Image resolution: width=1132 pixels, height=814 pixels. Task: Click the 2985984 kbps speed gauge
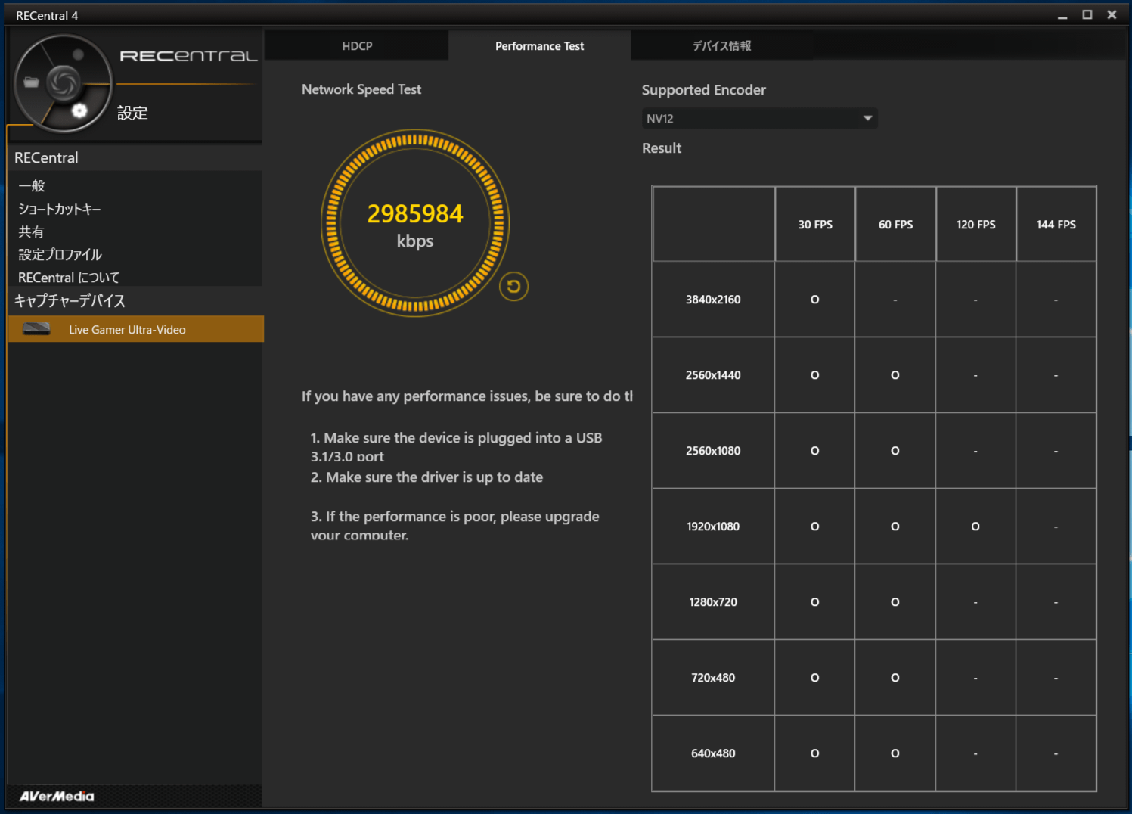click(x=415, y=223)
